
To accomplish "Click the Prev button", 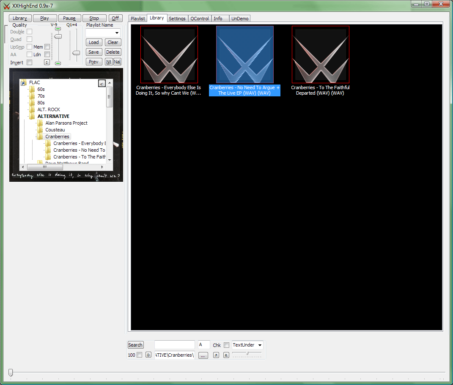I will click(x=94, y=62).
